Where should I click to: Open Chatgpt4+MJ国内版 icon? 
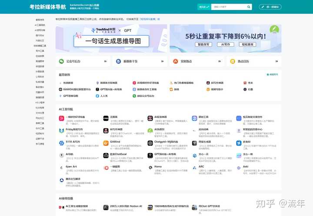pos(150,143)
